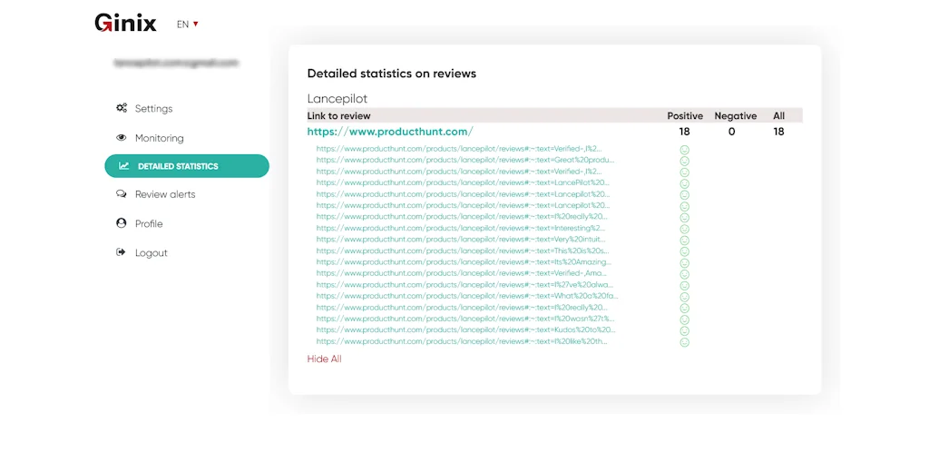Viewport: 929px width, 462px height.
Task: Open the review link ending Kudos%20to%20
Action: (465, 329)
